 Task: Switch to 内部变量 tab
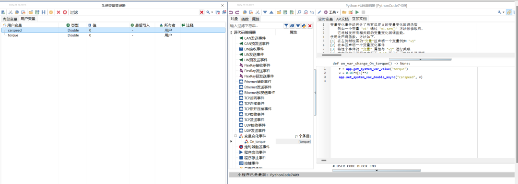coord(10,19)
